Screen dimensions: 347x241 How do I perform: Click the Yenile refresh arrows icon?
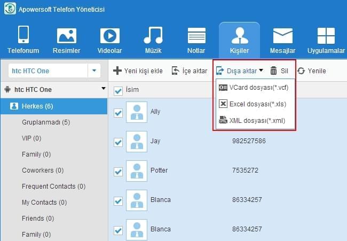301,71
